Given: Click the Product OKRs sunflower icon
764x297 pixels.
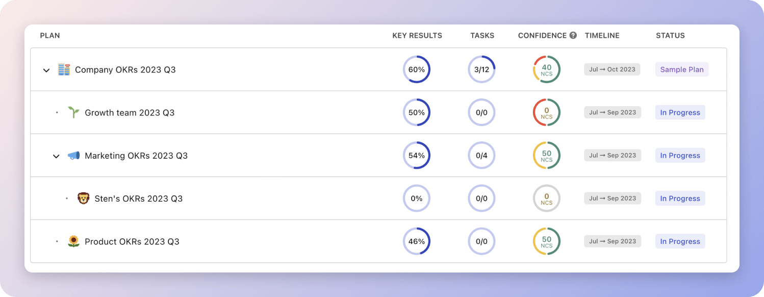Looking at the screenshot, I should pos(73,241).
